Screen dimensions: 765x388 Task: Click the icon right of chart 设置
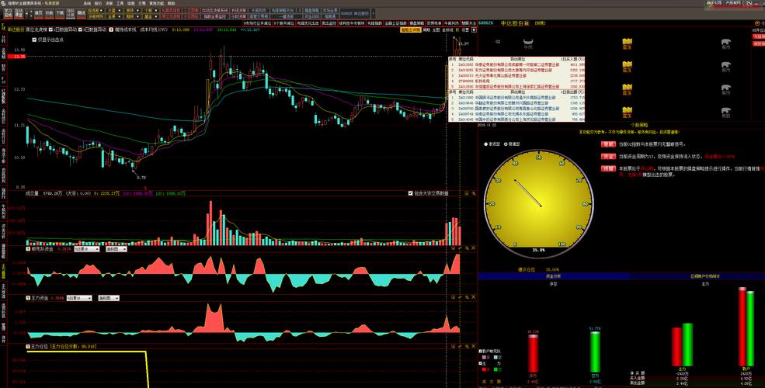tap(475, 29)
